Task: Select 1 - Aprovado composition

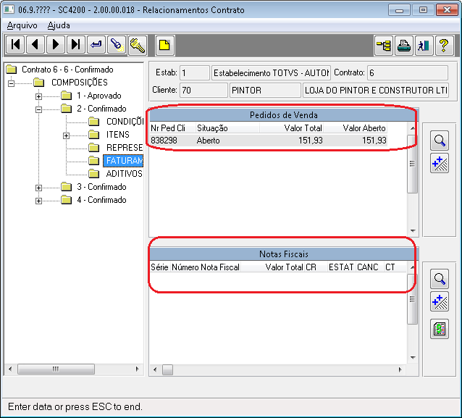Action: pyautogui.click(x=98, y=96)
